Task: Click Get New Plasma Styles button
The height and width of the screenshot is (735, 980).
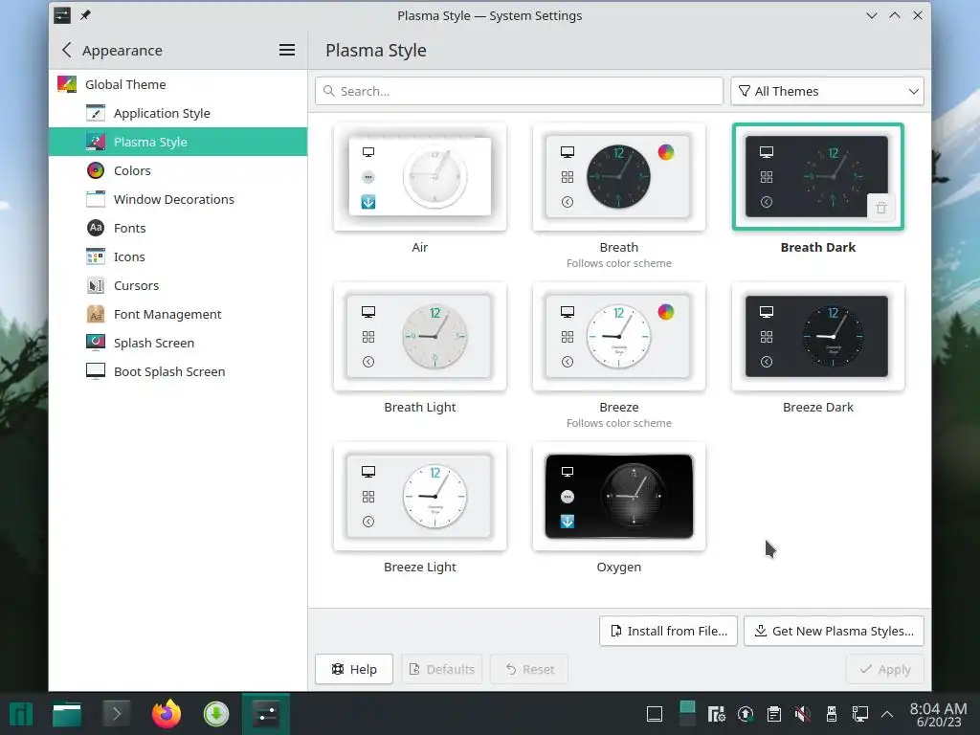Action: click(834, 632)
